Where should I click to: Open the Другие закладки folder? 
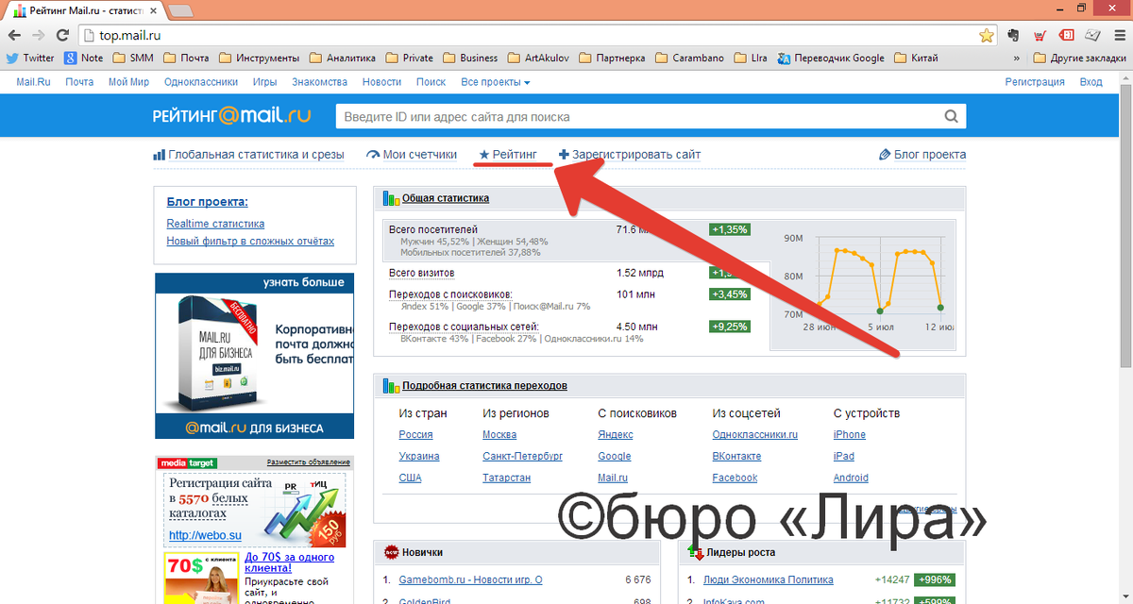pos(1079,58)
